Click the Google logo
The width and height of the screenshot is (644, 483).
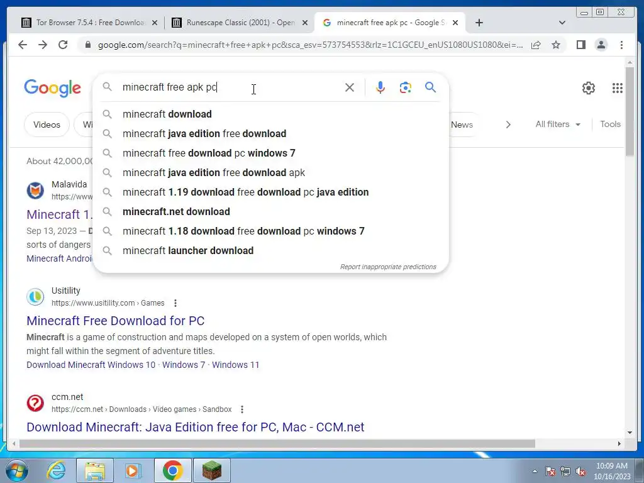[53, 88]
